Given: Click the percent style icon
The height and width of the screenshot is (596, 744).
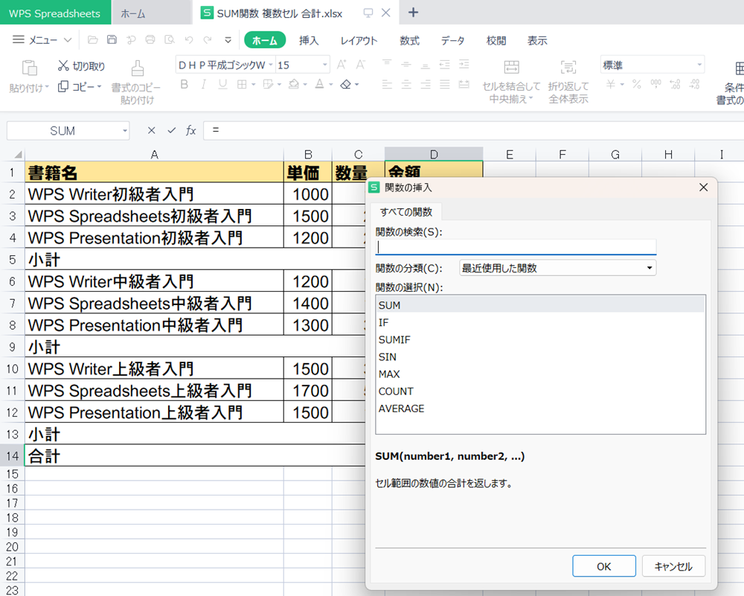Looking at the screenshot, I should (x=637, y=85).
